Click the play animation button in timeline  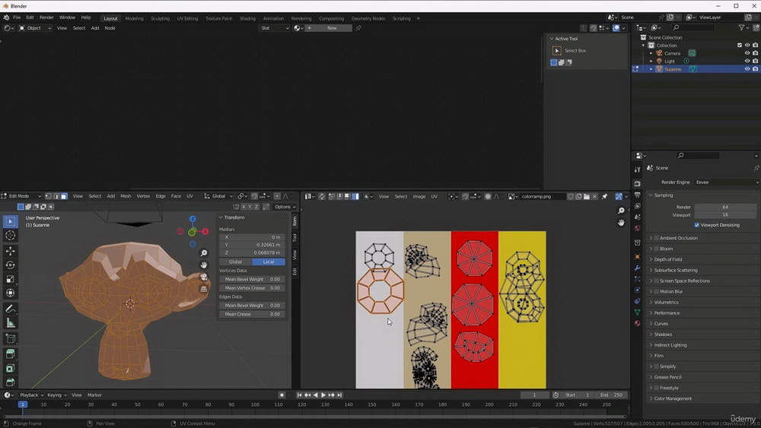tap(323, 395)
